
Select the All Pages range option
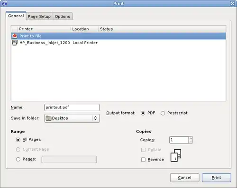(18, 140)
